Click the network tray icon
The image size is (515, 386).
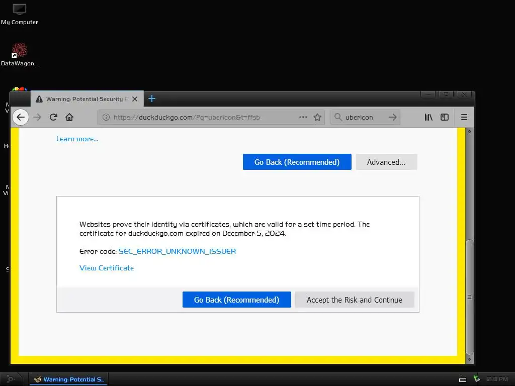(x=477, y=379)
